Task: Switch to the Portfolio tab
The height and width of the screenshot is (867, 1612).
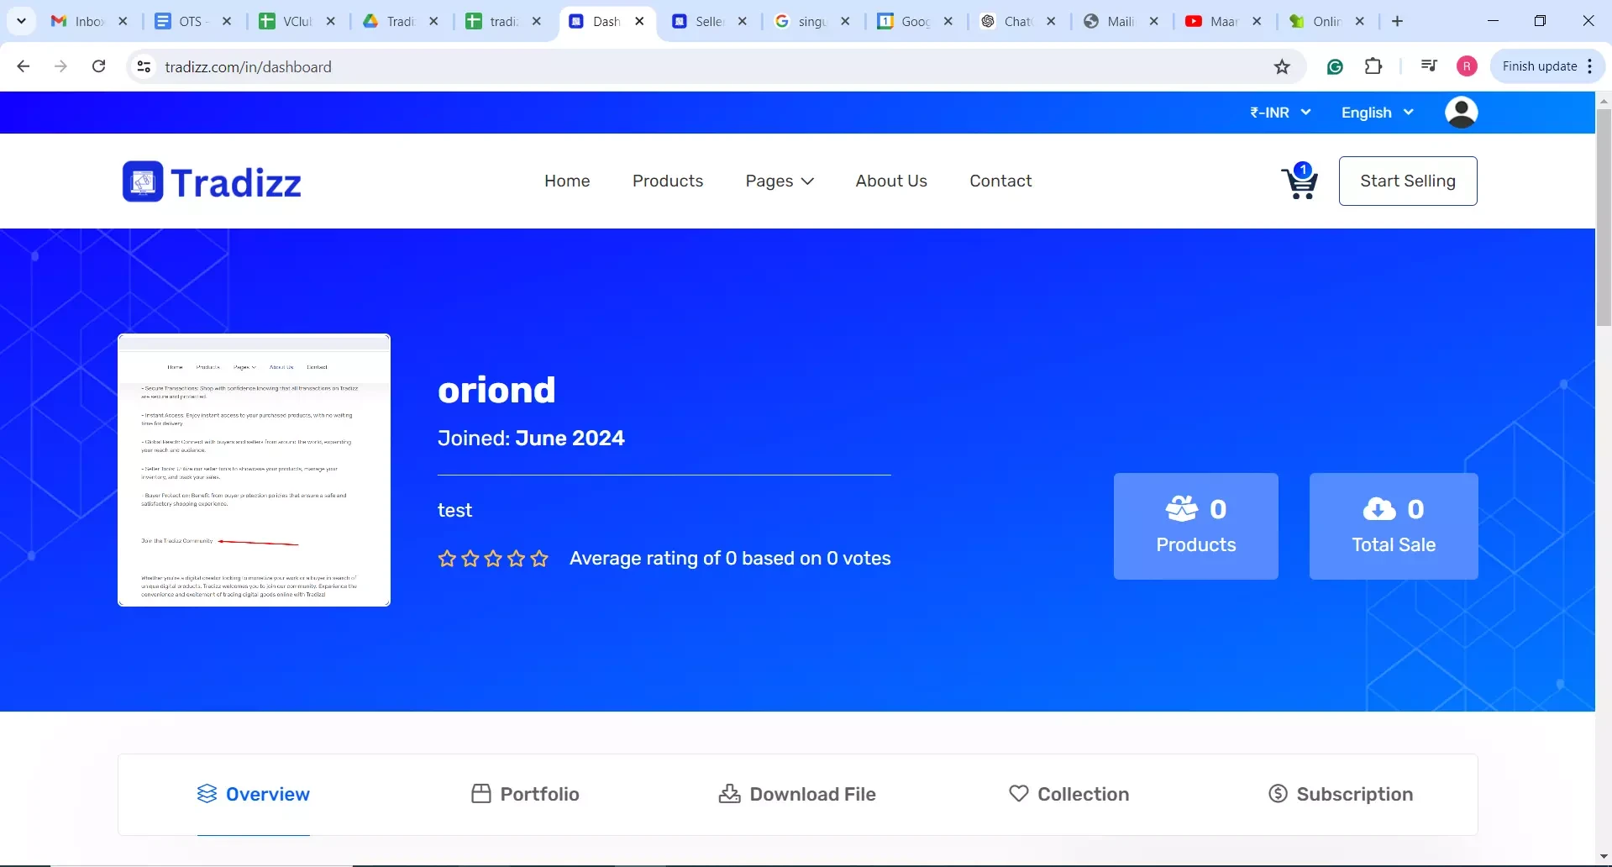Action: (x=525, y=794)
